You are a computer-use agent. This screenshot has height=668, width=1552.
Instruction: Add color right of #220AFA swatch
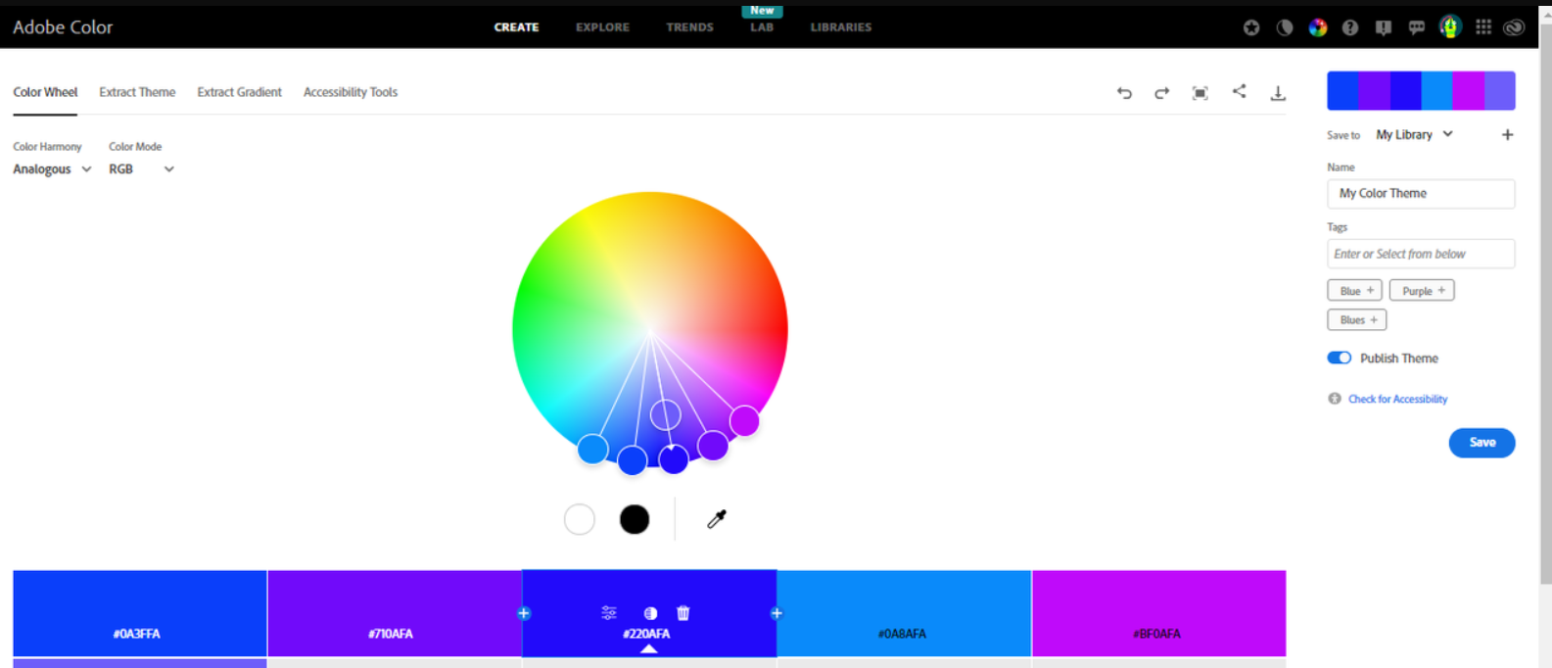coord(776,613)
